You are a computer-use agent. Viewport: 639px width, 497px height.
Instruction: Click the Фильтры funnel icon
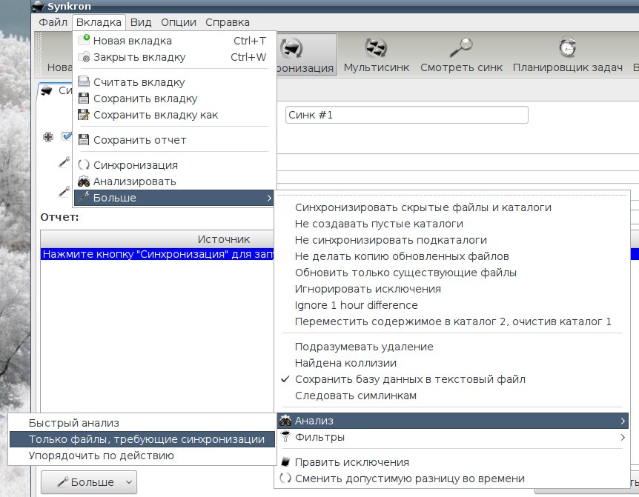pos(285,437)
